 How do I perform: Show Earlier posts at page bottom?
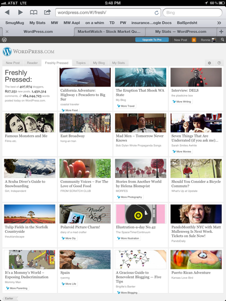click(x=10, y=298)
